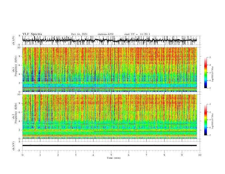Click time axis tick label "3"

[x=76, y=155]
